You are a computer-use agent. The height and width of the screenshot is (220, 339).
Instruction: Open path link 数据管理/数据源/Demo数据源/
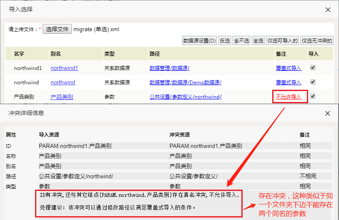(186, 83)
